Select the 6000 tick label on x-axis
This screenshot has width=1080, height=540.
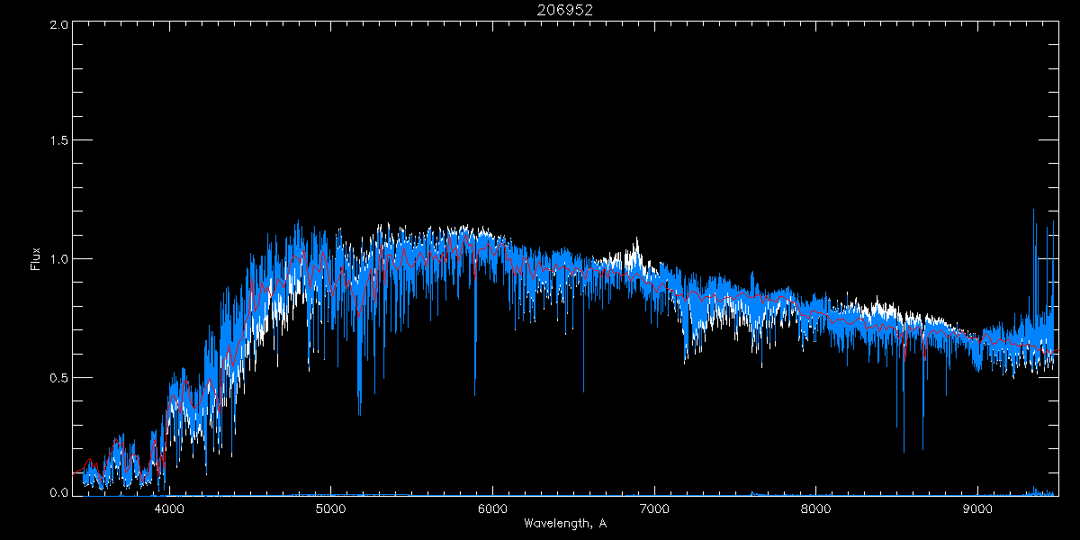point(492,508)
